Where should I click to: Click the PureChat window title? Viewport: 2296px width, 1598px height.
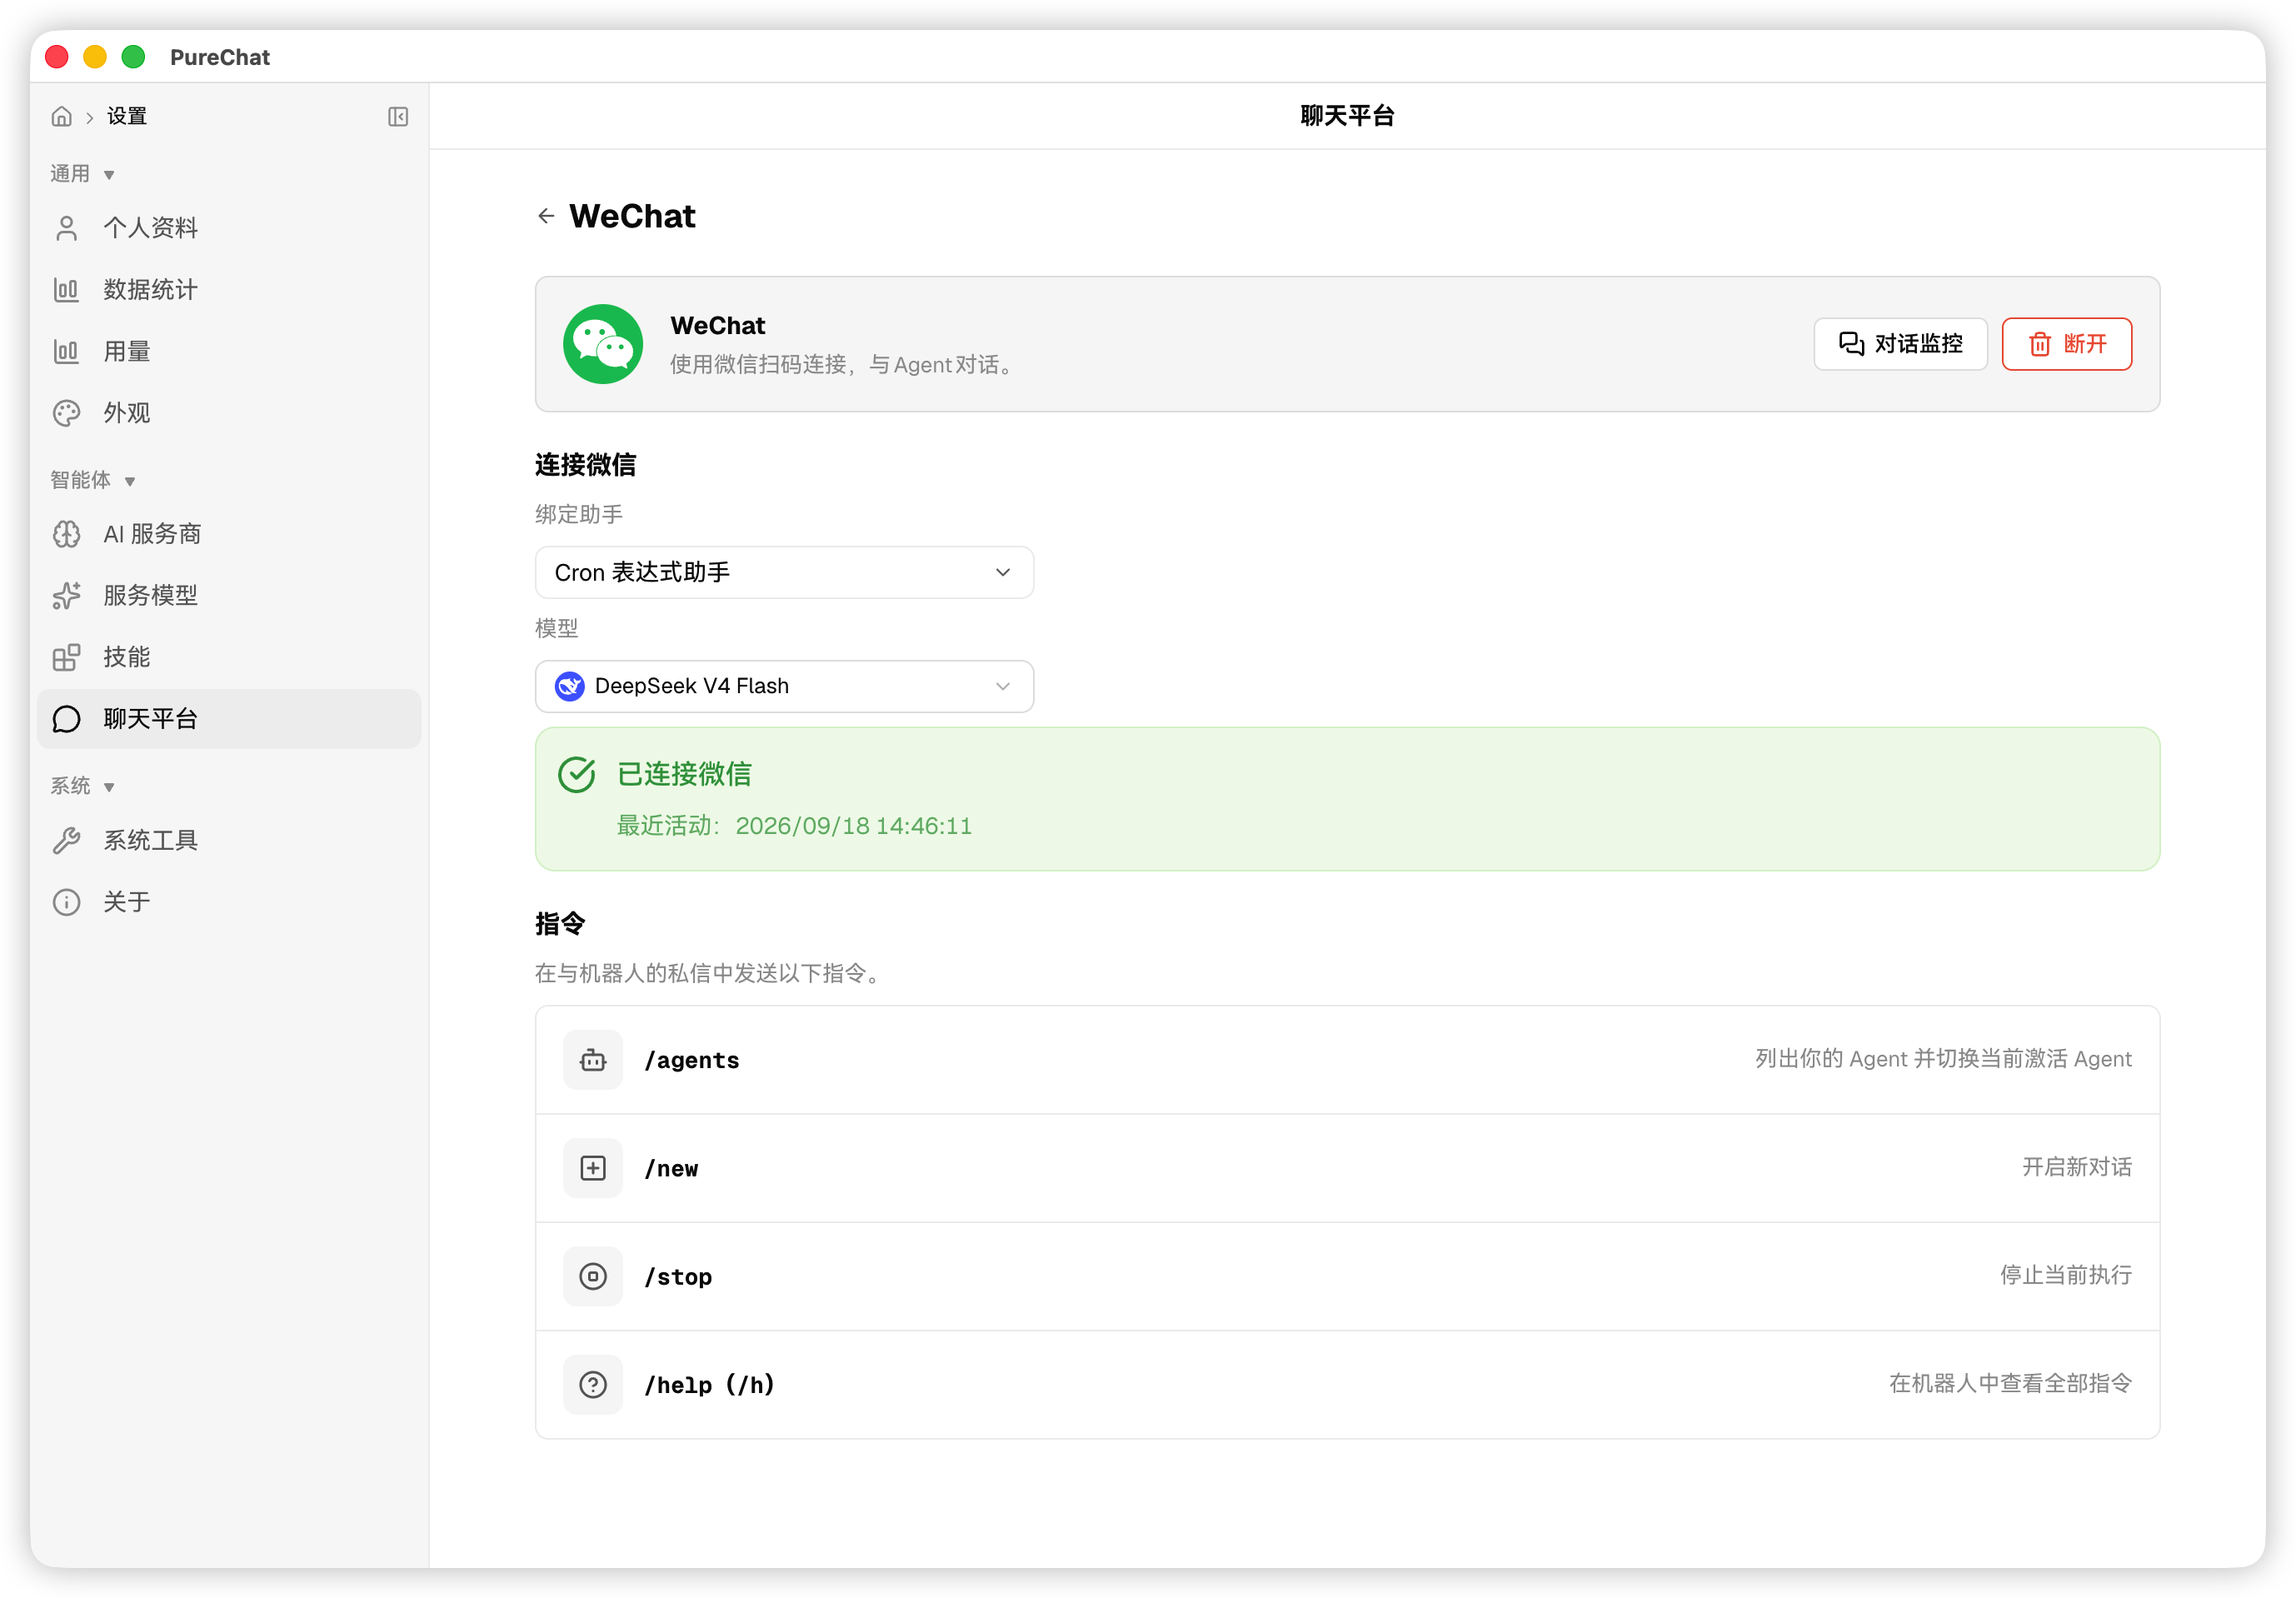coord(220,57)
